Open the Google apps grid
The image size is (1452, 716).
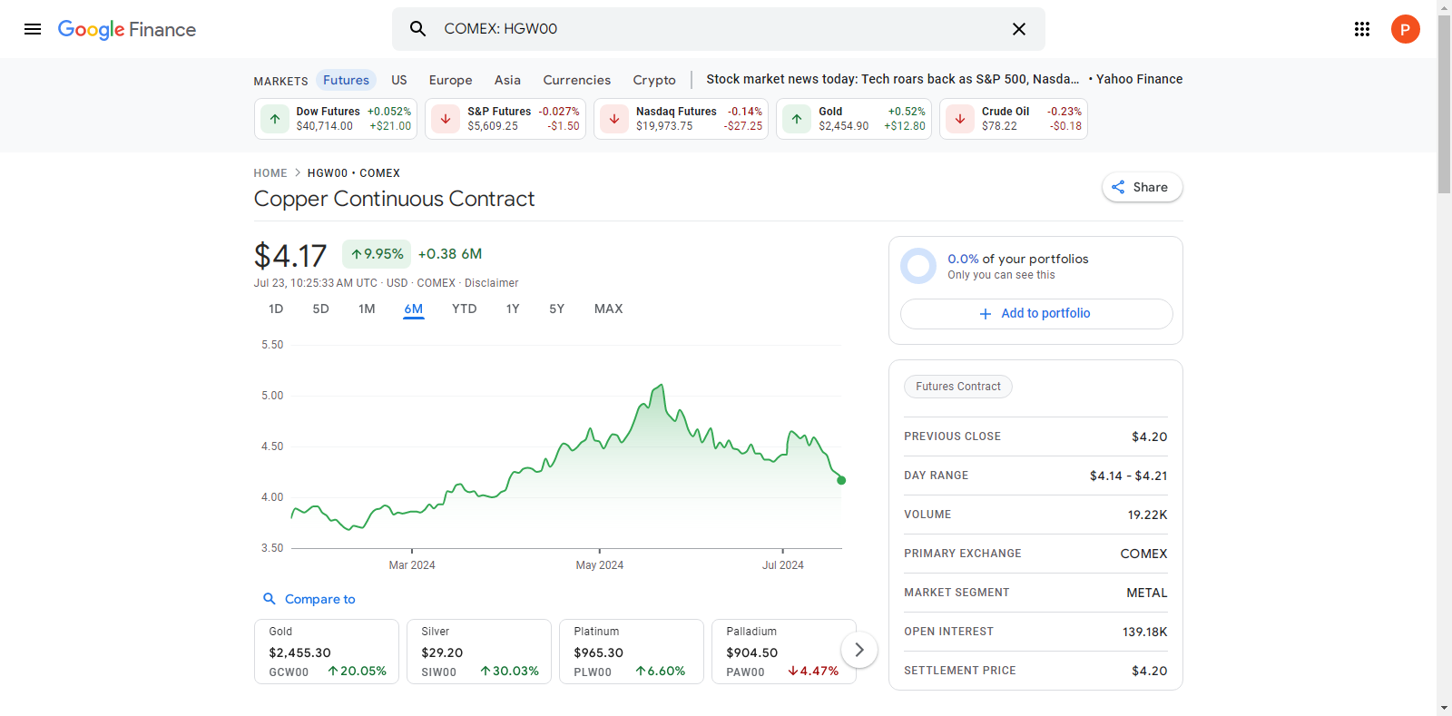coord(1362,29)
